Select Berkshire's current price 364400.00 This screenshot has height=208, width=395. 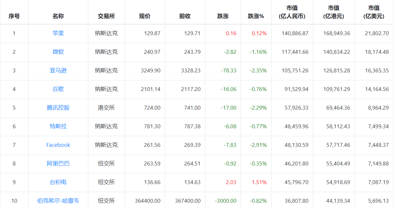pos(148,201)
